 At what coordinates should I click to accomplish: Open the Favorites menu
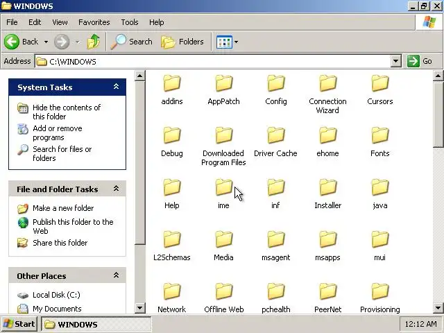point(94,22)
